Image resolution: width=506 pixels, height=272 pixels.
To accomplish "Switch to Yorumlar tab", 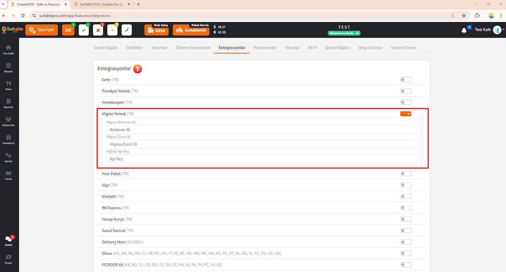I will pyautogui.click(x=159, y=48).
